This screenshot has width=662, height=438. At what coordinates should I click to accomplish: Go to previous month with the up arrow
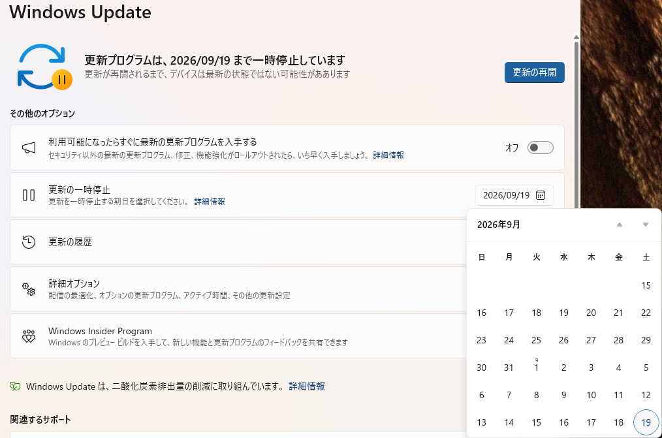(620, 225)
